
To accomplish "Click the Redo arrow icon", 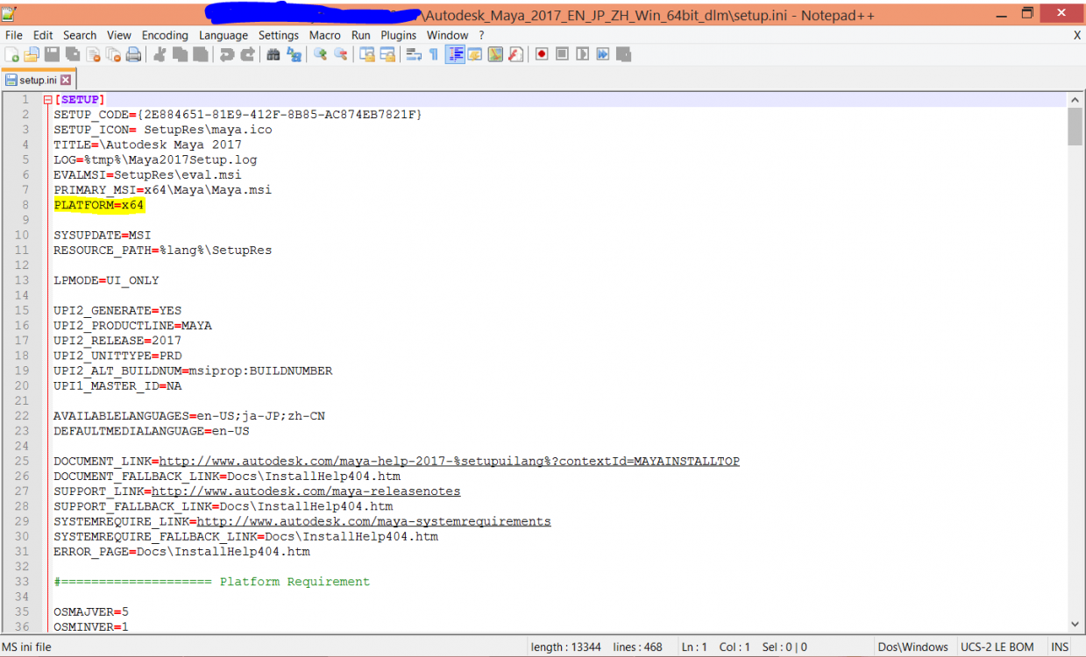I will [x=247, y=54].
